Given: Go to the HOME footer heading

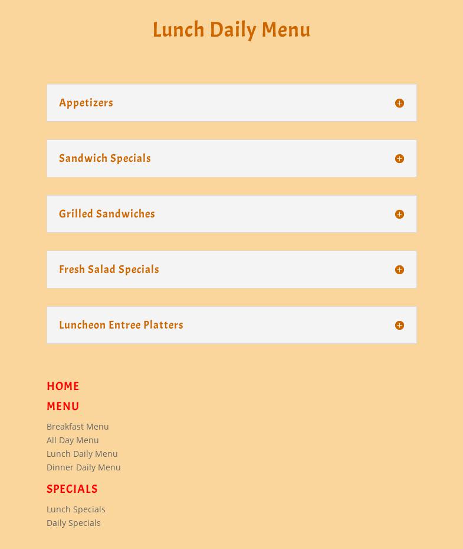Looking at the screenshot, I should pos(63,386).
